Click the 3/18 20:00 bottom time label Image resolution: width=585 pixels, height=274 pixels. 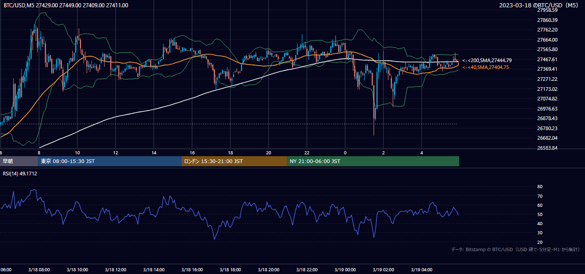click(268, 270)
